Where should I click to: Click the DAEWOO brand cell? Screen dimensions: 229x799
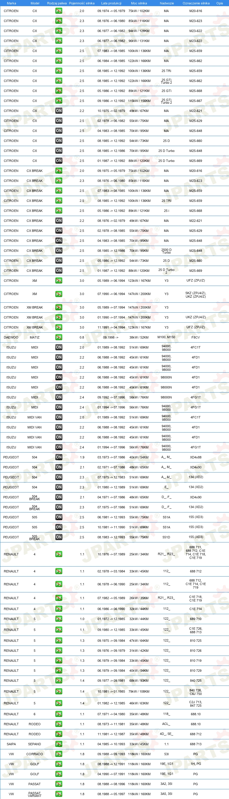tap(11, 337)
